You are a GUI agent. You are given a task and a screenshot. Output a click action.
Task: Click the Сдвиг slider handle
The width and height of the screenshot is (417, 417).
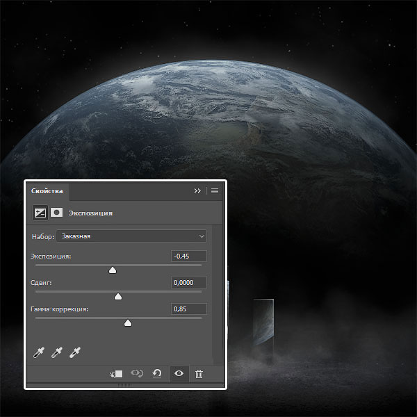118,297
